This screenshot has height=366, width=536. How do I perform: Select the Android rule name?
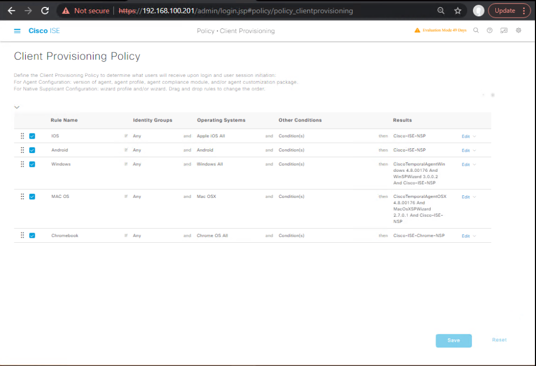(x=59, y=150)
